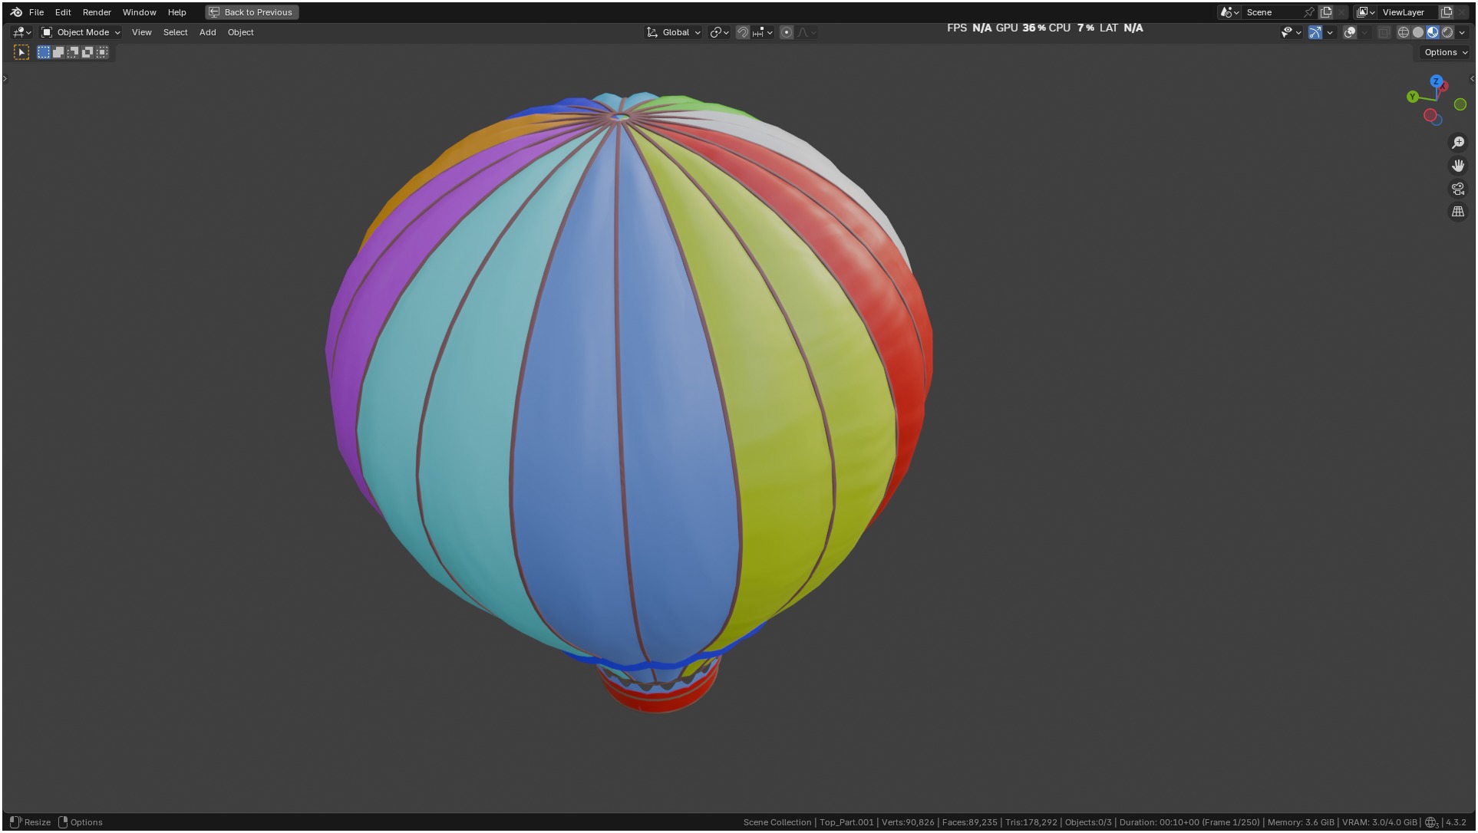Switch to Wireframe viewport shading
The height and width of the screenshot is (833, 1478).
1403,32
